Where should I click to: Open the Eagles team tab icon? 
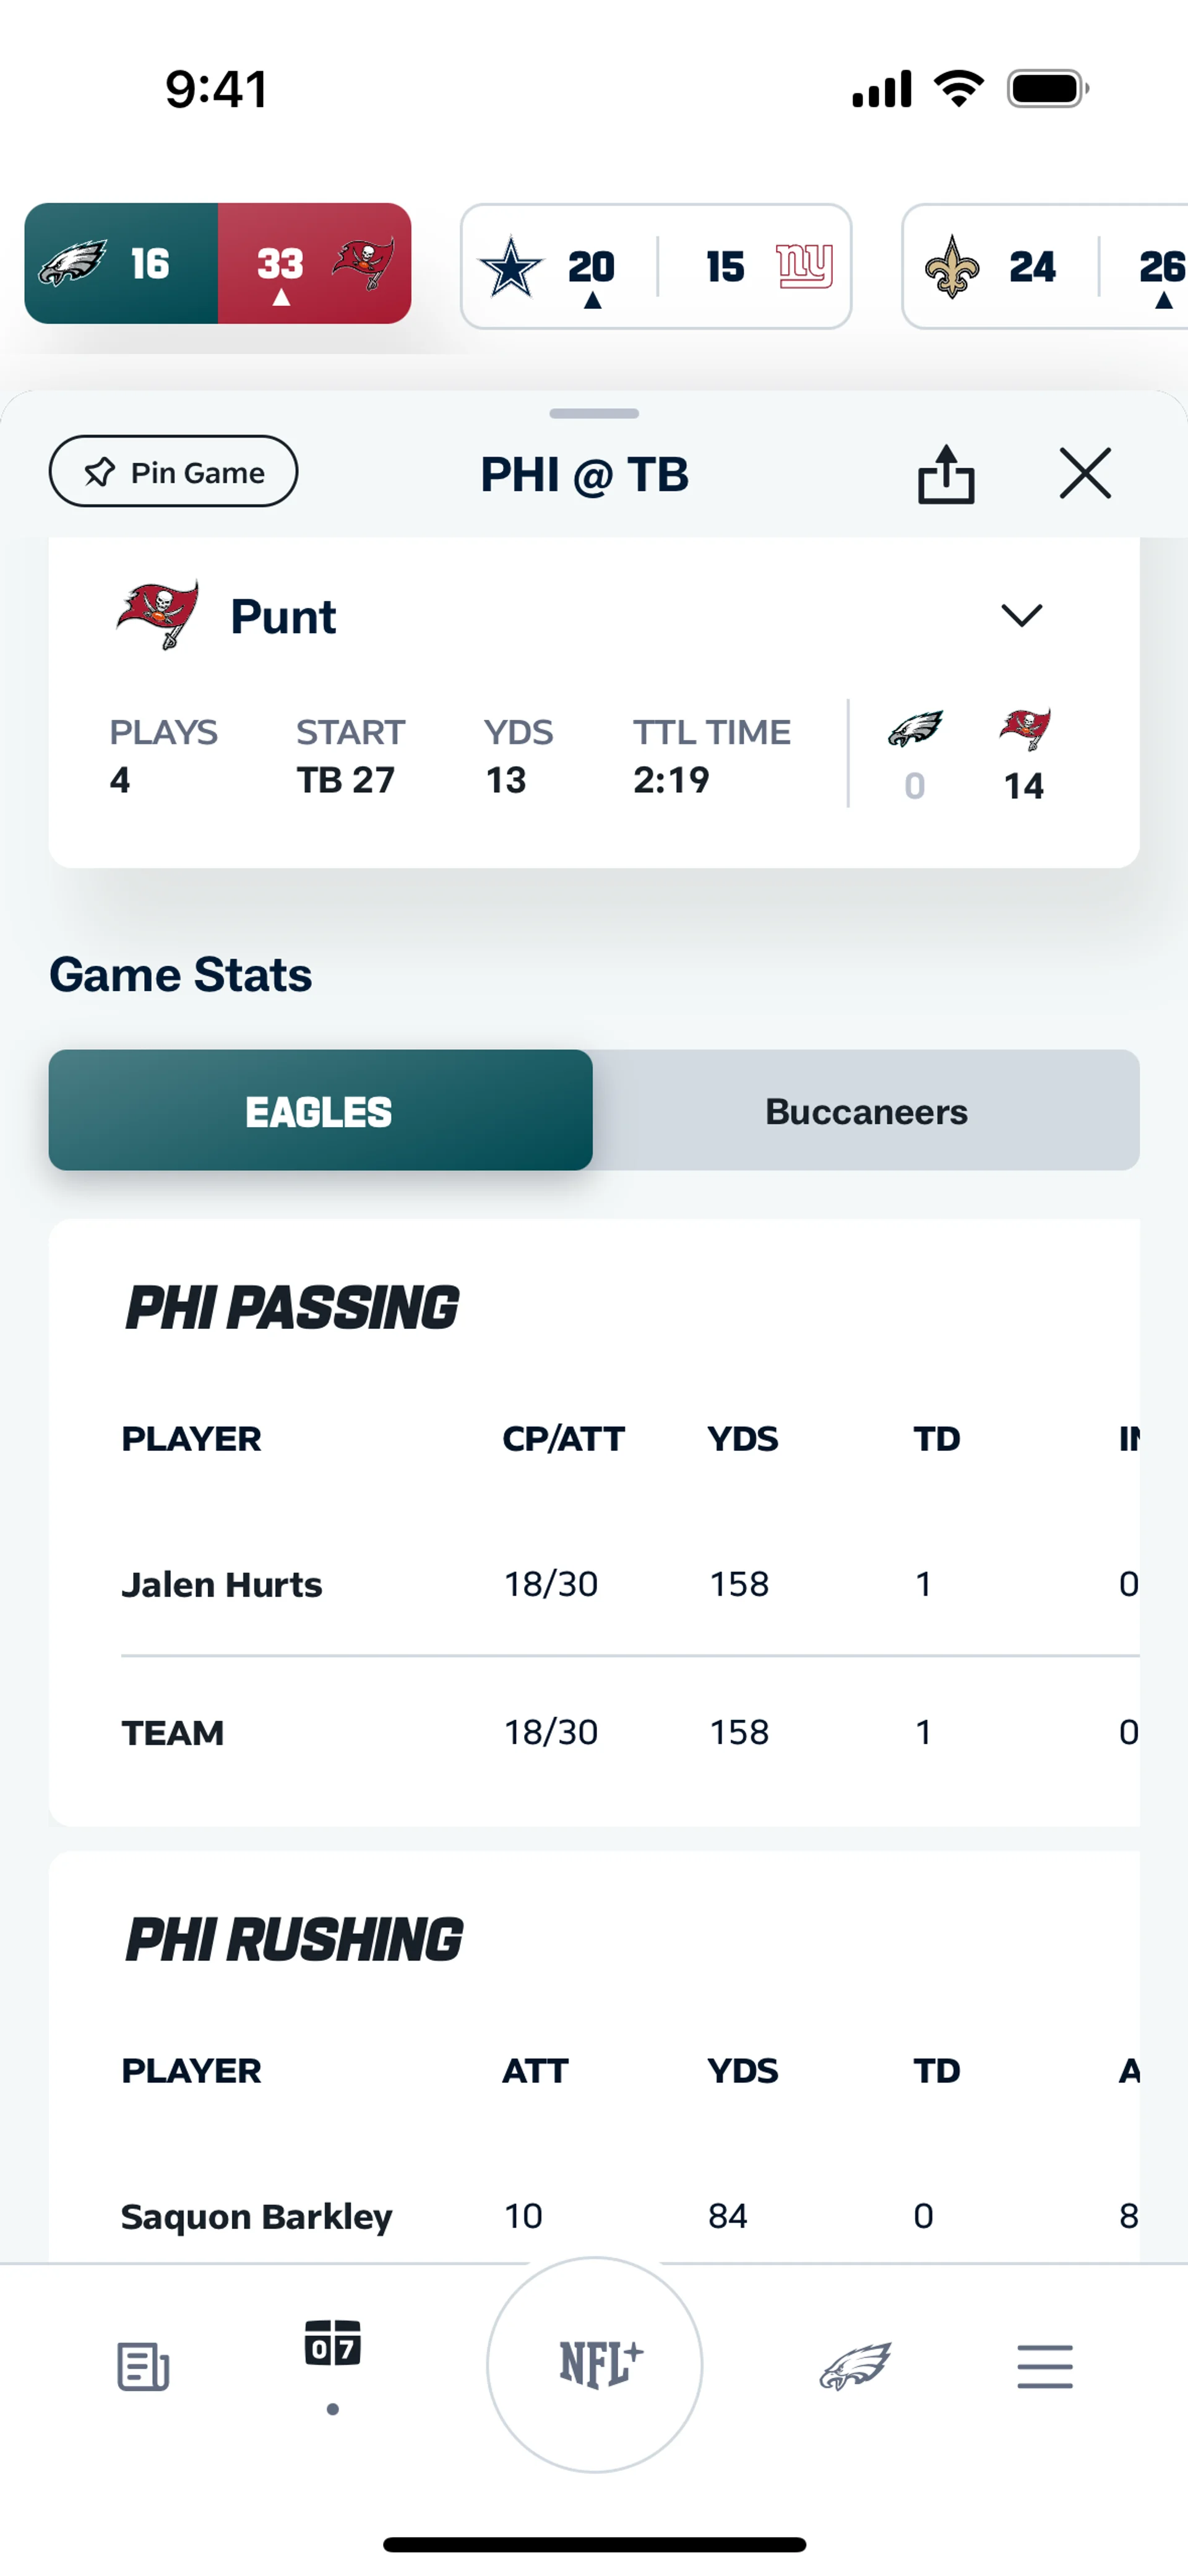pos(855,2366)
